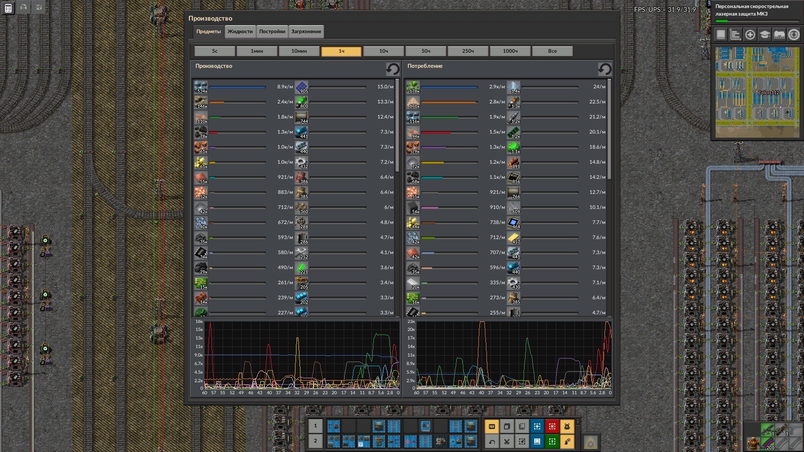Select the 5с time range
Image resolution: width=804 pixels, height=452 pixels.
click(215, 51)
